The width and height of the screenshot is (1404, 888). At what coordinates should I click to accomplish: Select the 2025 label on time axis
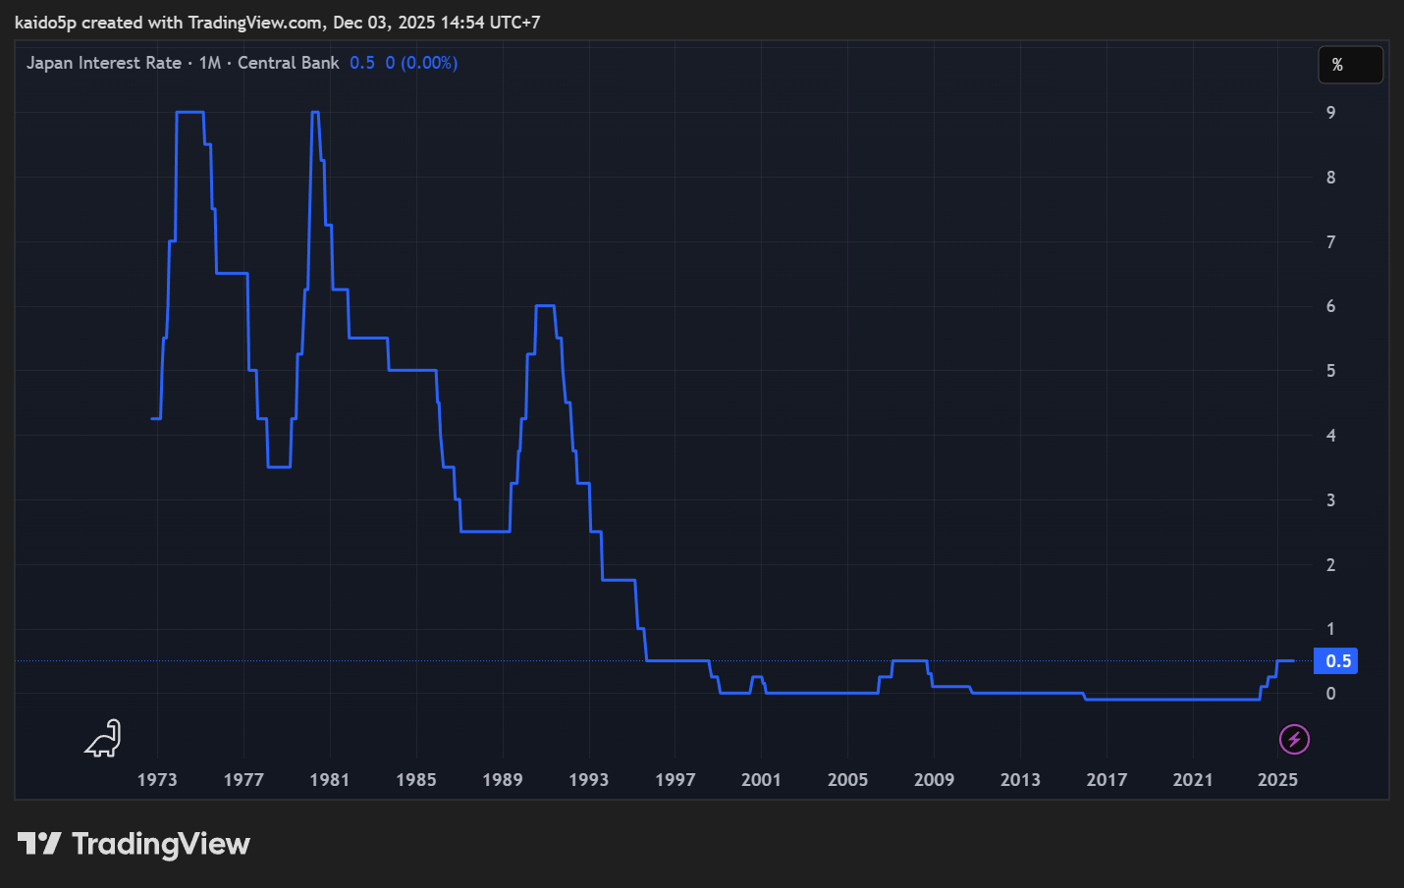click(x=1277, y=780)
